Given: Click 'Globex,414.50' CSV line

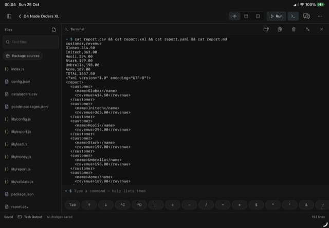Looking at the screenshot, I should click(80, 48).
